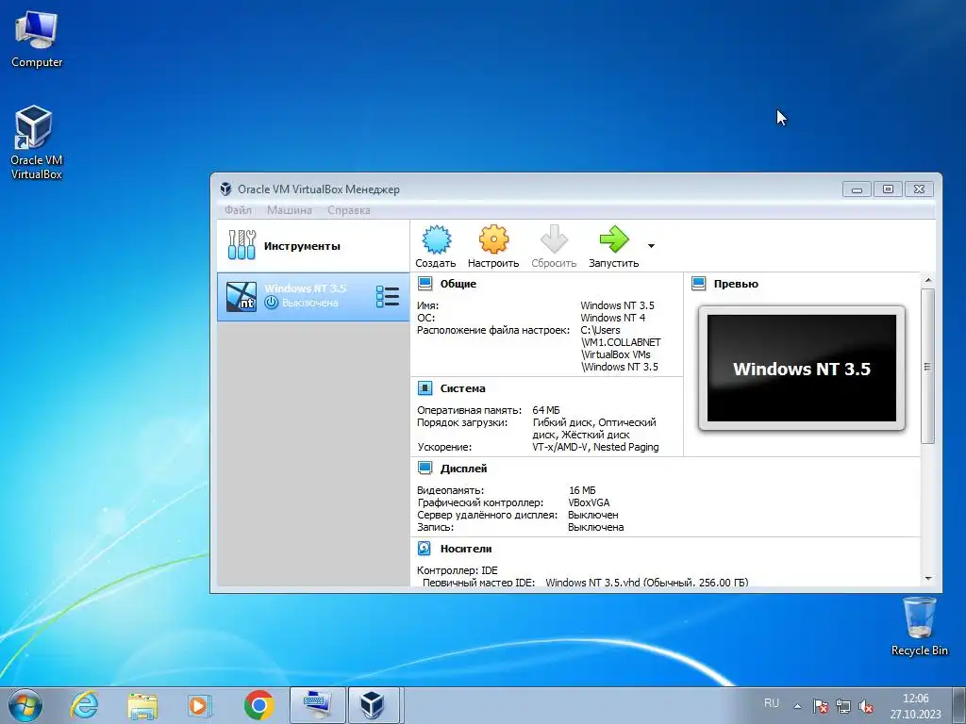Open the Носители section header
Screen dimensions: 966x724
466,549
